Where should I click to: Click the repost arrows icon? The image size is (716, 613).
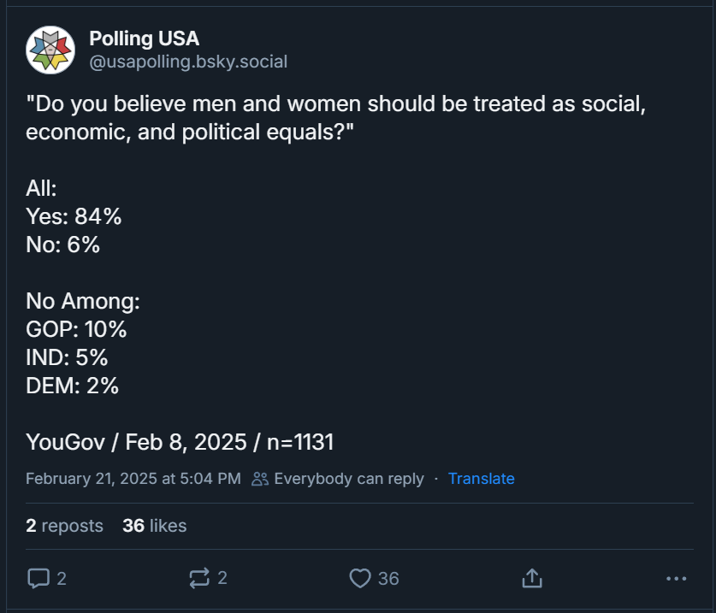click(199, 578)
